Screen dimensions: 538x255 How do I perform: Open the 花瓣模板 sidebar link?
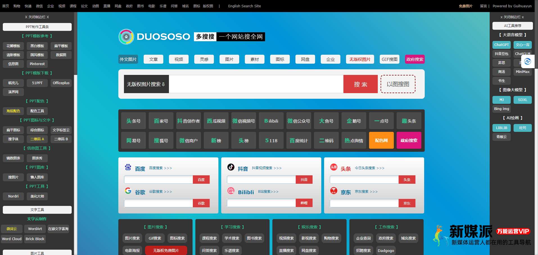click(x=13, y=46)
